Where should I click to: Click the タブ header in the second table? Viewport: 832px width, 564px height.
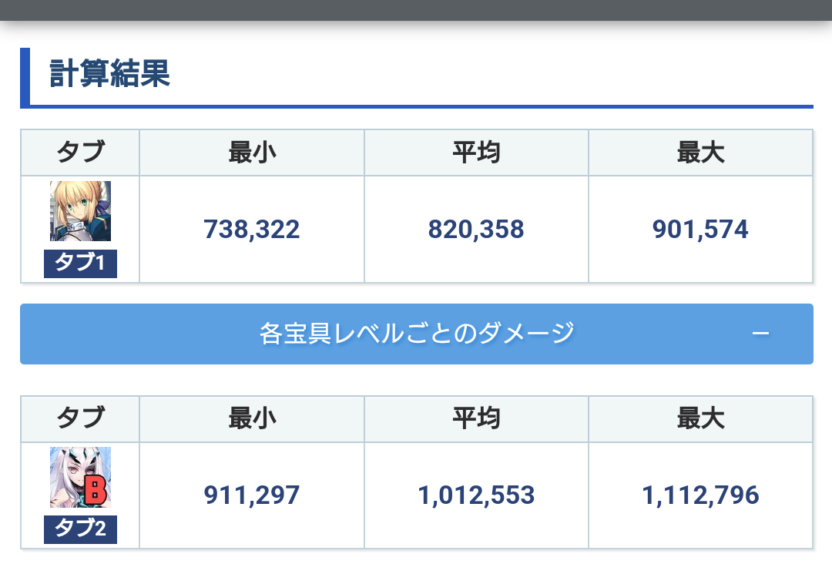80,418
